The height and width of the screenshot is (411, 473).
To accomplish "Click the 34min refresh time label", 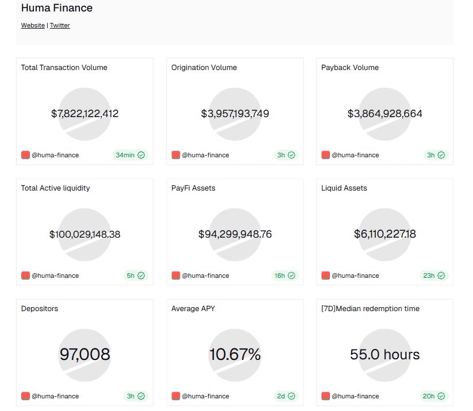I will pyautogui.click(x=125, y=155).
